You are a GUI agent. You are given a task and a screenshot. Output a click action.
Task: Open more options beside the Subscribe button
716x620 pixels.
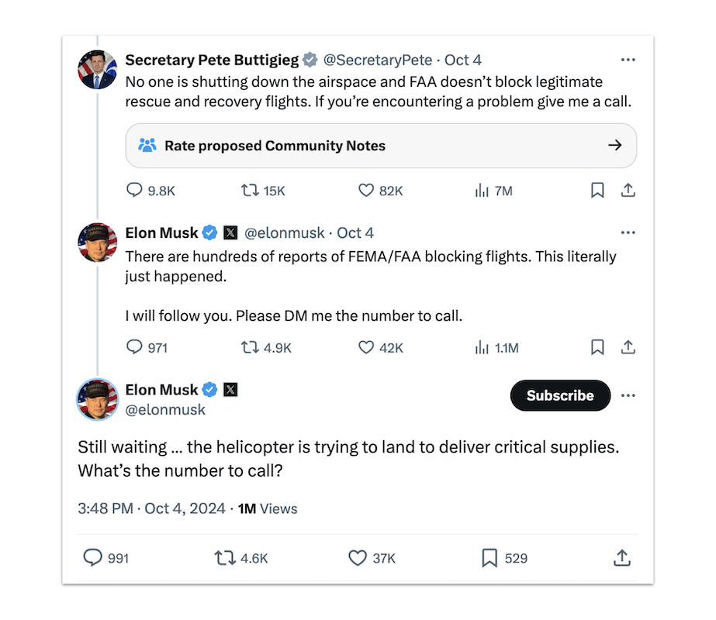tap(628, 395)
